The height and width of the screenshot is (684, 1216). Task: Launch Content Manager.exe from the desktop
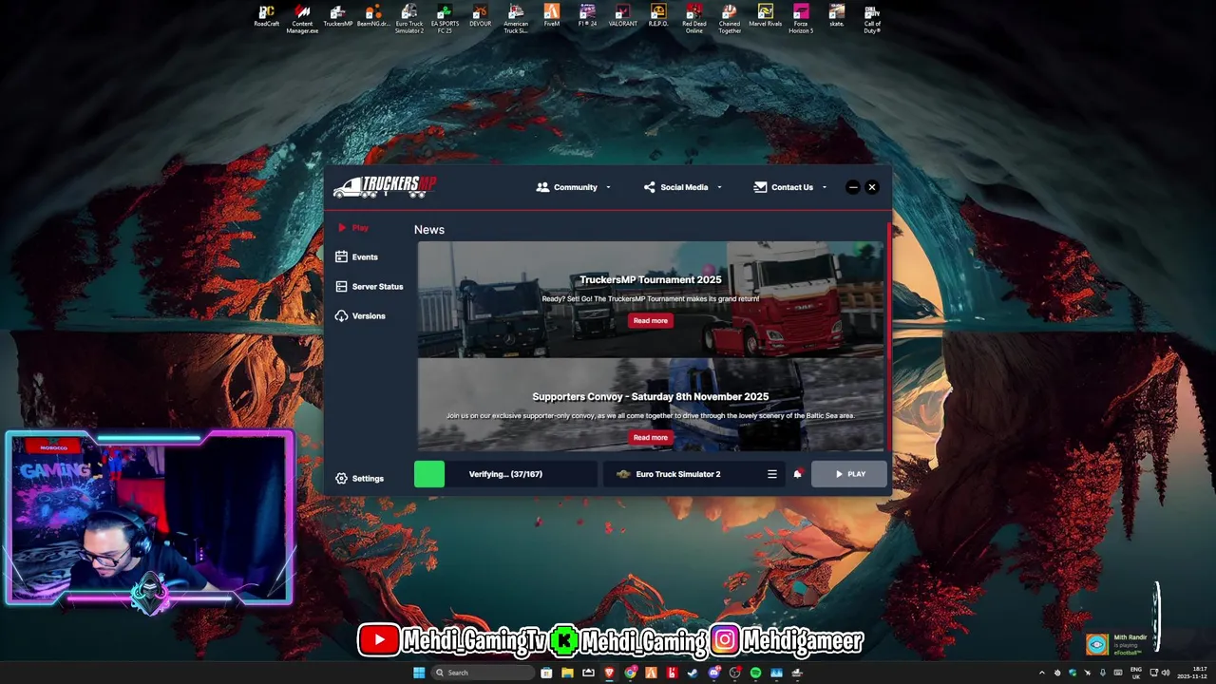pos(302,19)
